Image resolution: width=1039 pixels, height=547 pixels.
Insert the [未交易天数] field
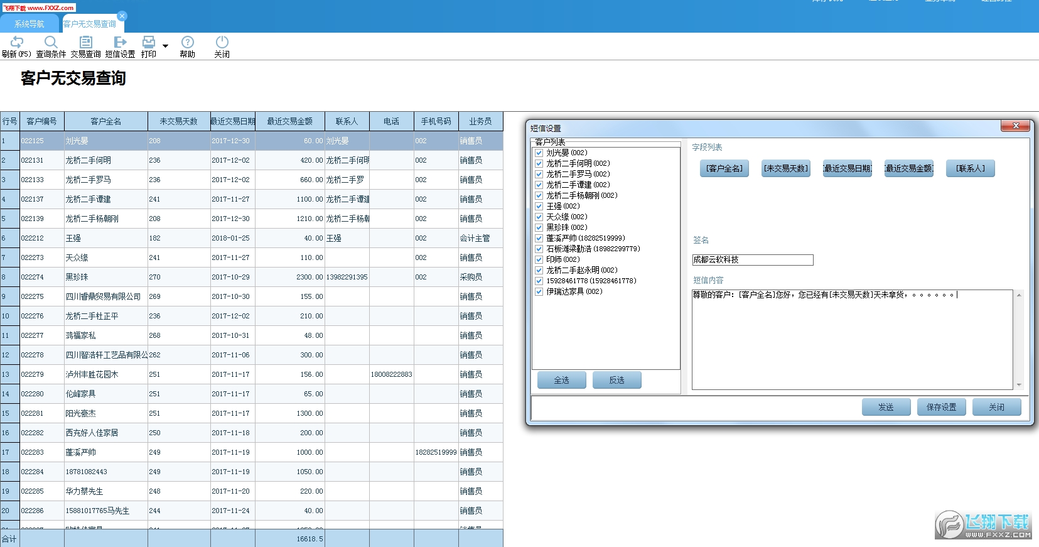click(785, 168)
